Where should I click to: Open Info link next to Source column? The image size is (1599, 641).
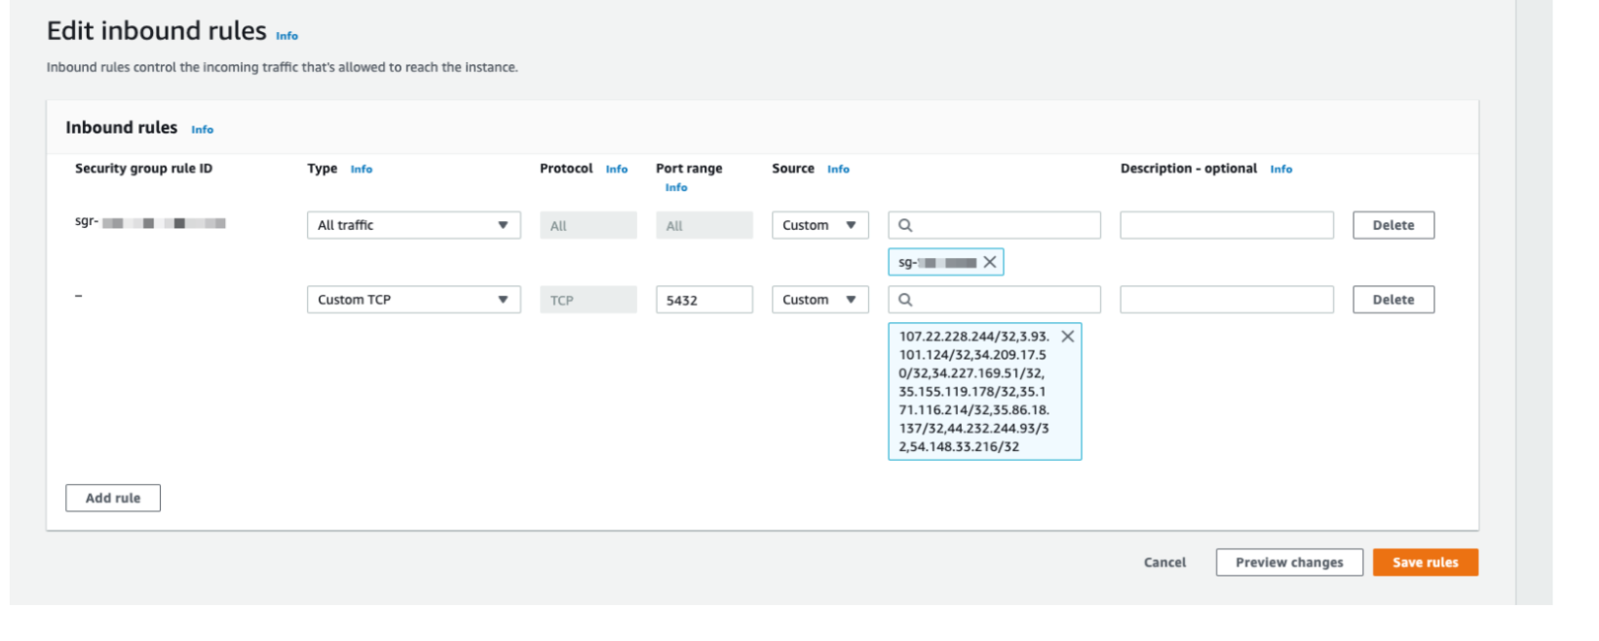838,170
